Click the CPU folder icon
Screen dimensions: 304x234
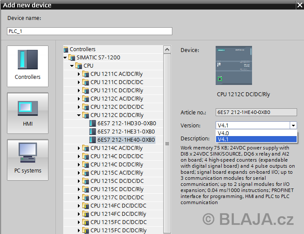(x=78, y=66)
